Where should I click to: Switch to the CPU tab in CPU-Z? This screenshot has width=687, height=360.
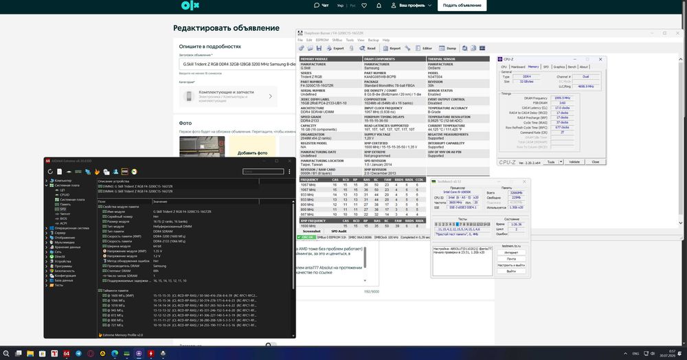[x=504, y=67]
